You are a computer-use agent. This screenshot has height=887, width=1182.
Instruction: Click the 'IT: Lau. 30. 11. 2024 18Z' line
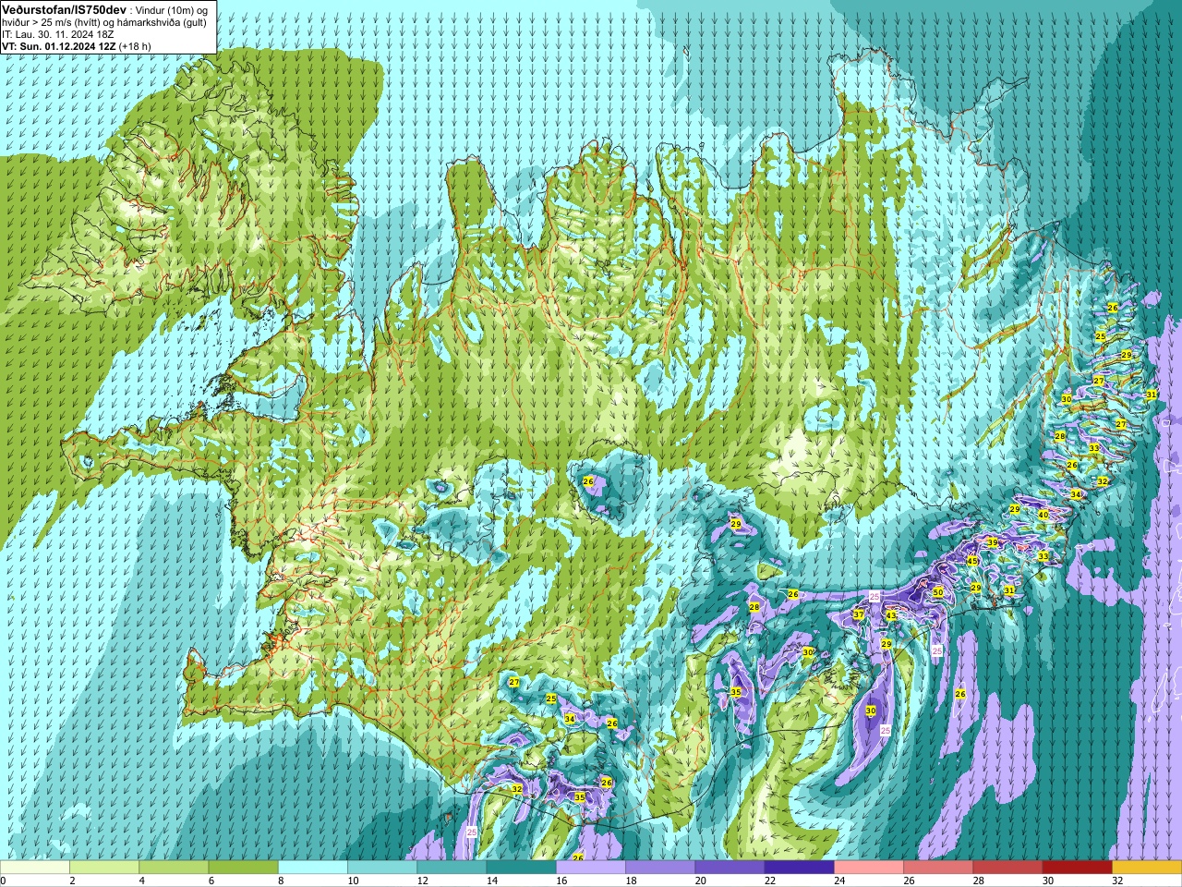[58, 33]
